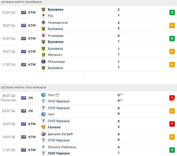Open Гент team link in 23.07.26 match
177x156 pixels.
51,114
